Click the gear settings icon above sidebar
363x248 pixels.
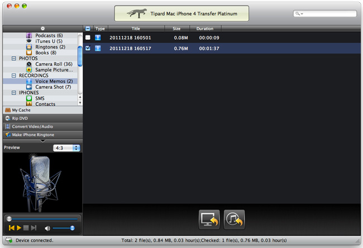point(42,28)
